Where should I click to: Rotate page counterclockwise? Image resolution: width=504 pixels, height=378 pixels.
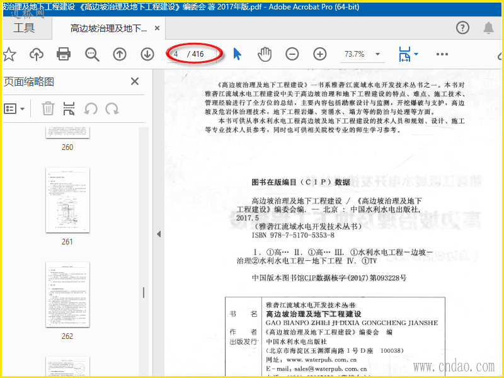91,108
